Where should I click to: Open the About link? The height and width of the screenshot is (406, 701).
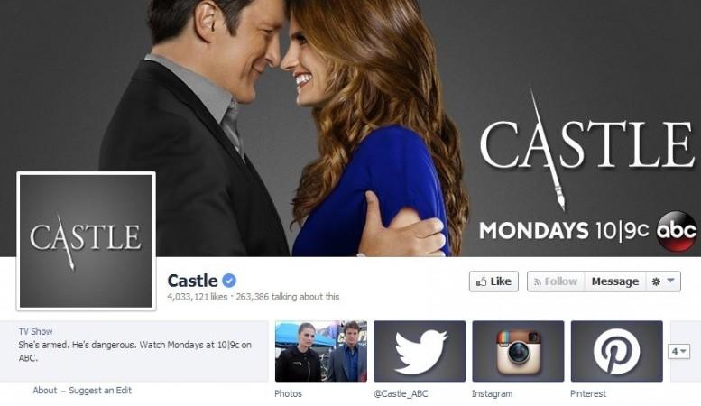45,391
